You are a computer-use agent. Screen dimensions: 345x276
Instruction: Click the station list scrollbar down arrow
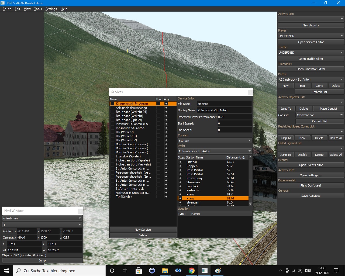250,204
